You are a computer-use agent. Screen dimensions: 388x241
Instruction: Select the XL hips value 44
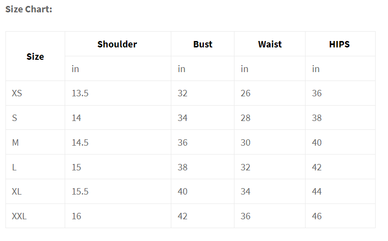click(x=317, y=191)
